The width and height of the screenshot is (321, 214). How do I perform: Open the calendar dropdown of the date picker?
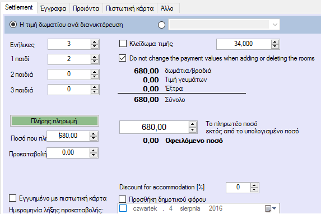coord(271,208)
